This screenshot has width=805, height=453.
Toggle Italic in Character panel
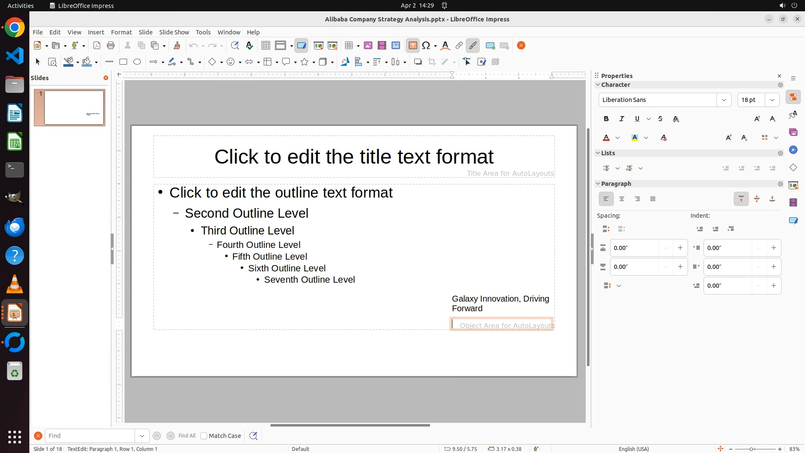621,119
